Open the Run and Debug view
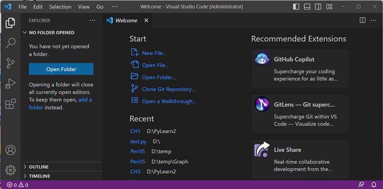The height and width of the screenshot is (189, 383). [10, 83]
